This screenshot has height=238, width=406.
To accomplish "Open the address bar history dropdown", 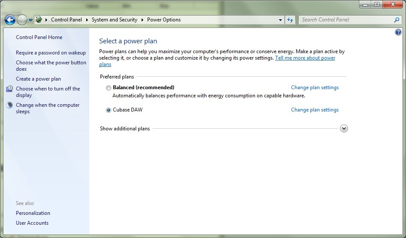I will 280,20.
